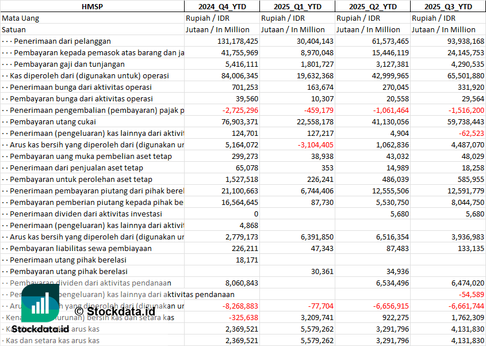Viewport: 486px width, 346px height.
Task: Select value 18,171
Action: pos(247,260)
